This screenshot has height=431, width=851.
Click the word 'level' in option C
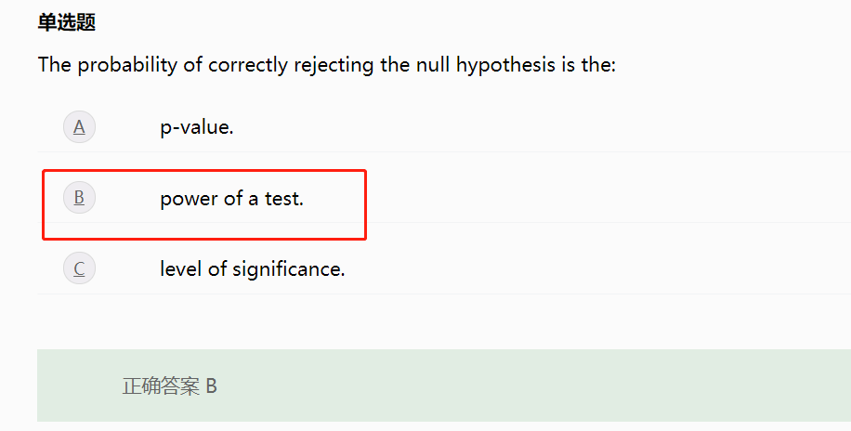pyautogui.click(x=178, y=269)
